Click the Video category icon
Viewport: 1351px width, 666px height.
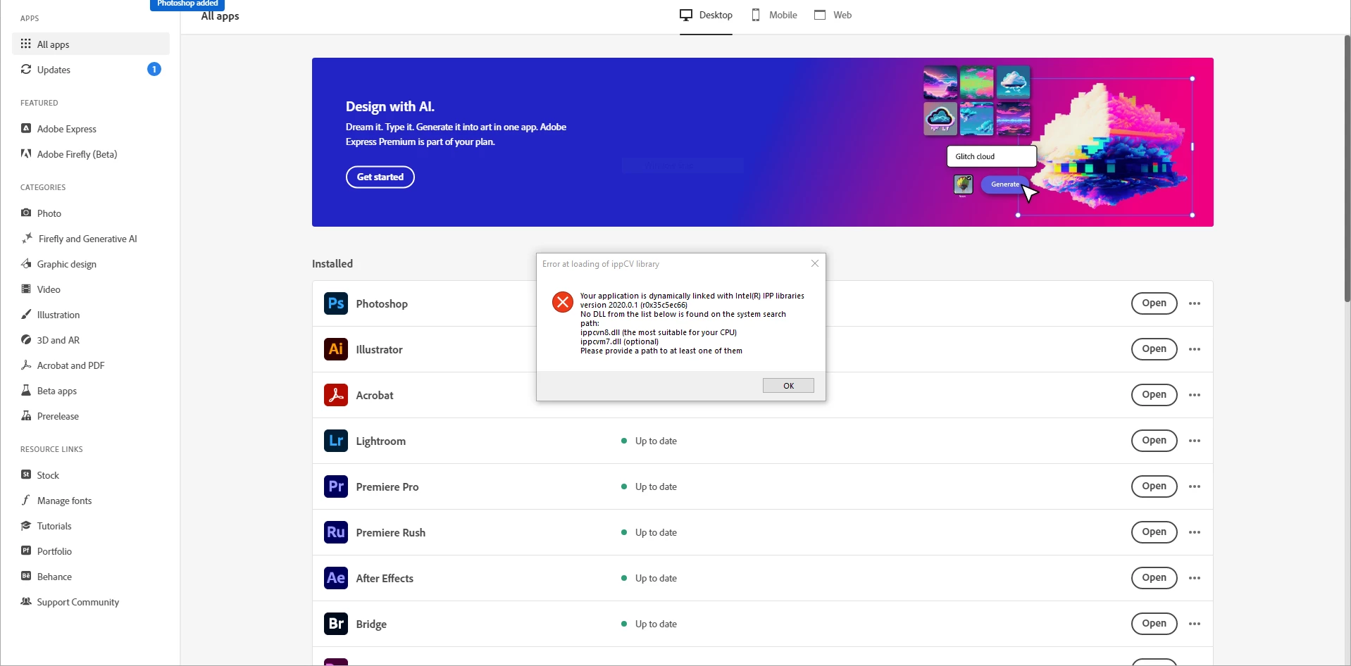tap(26, 289)
